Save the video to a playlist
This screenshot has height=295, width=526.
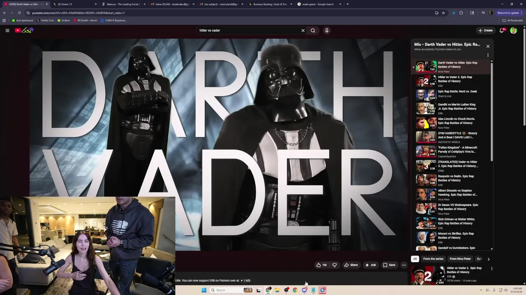(389, 265)
